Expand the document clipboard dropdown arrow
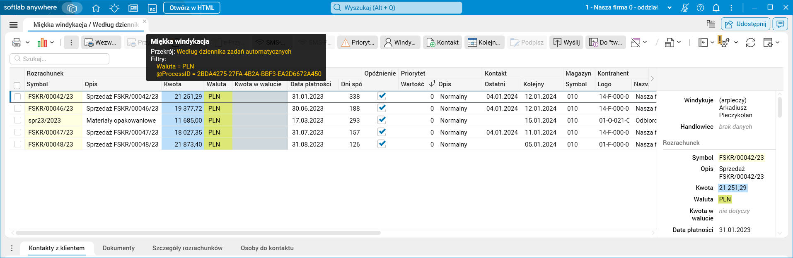The image size is (793, 258). (679, 42)
